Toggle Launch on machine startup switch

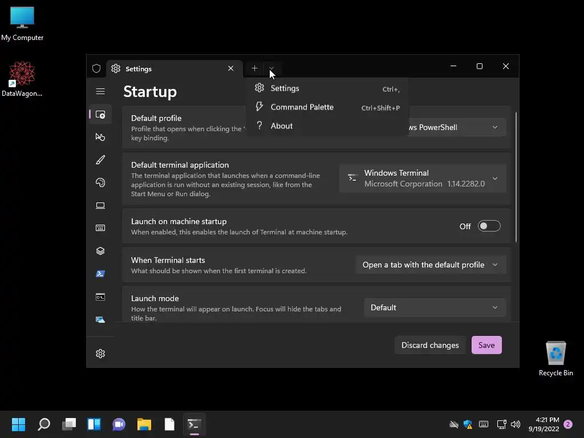pos(489,226)
